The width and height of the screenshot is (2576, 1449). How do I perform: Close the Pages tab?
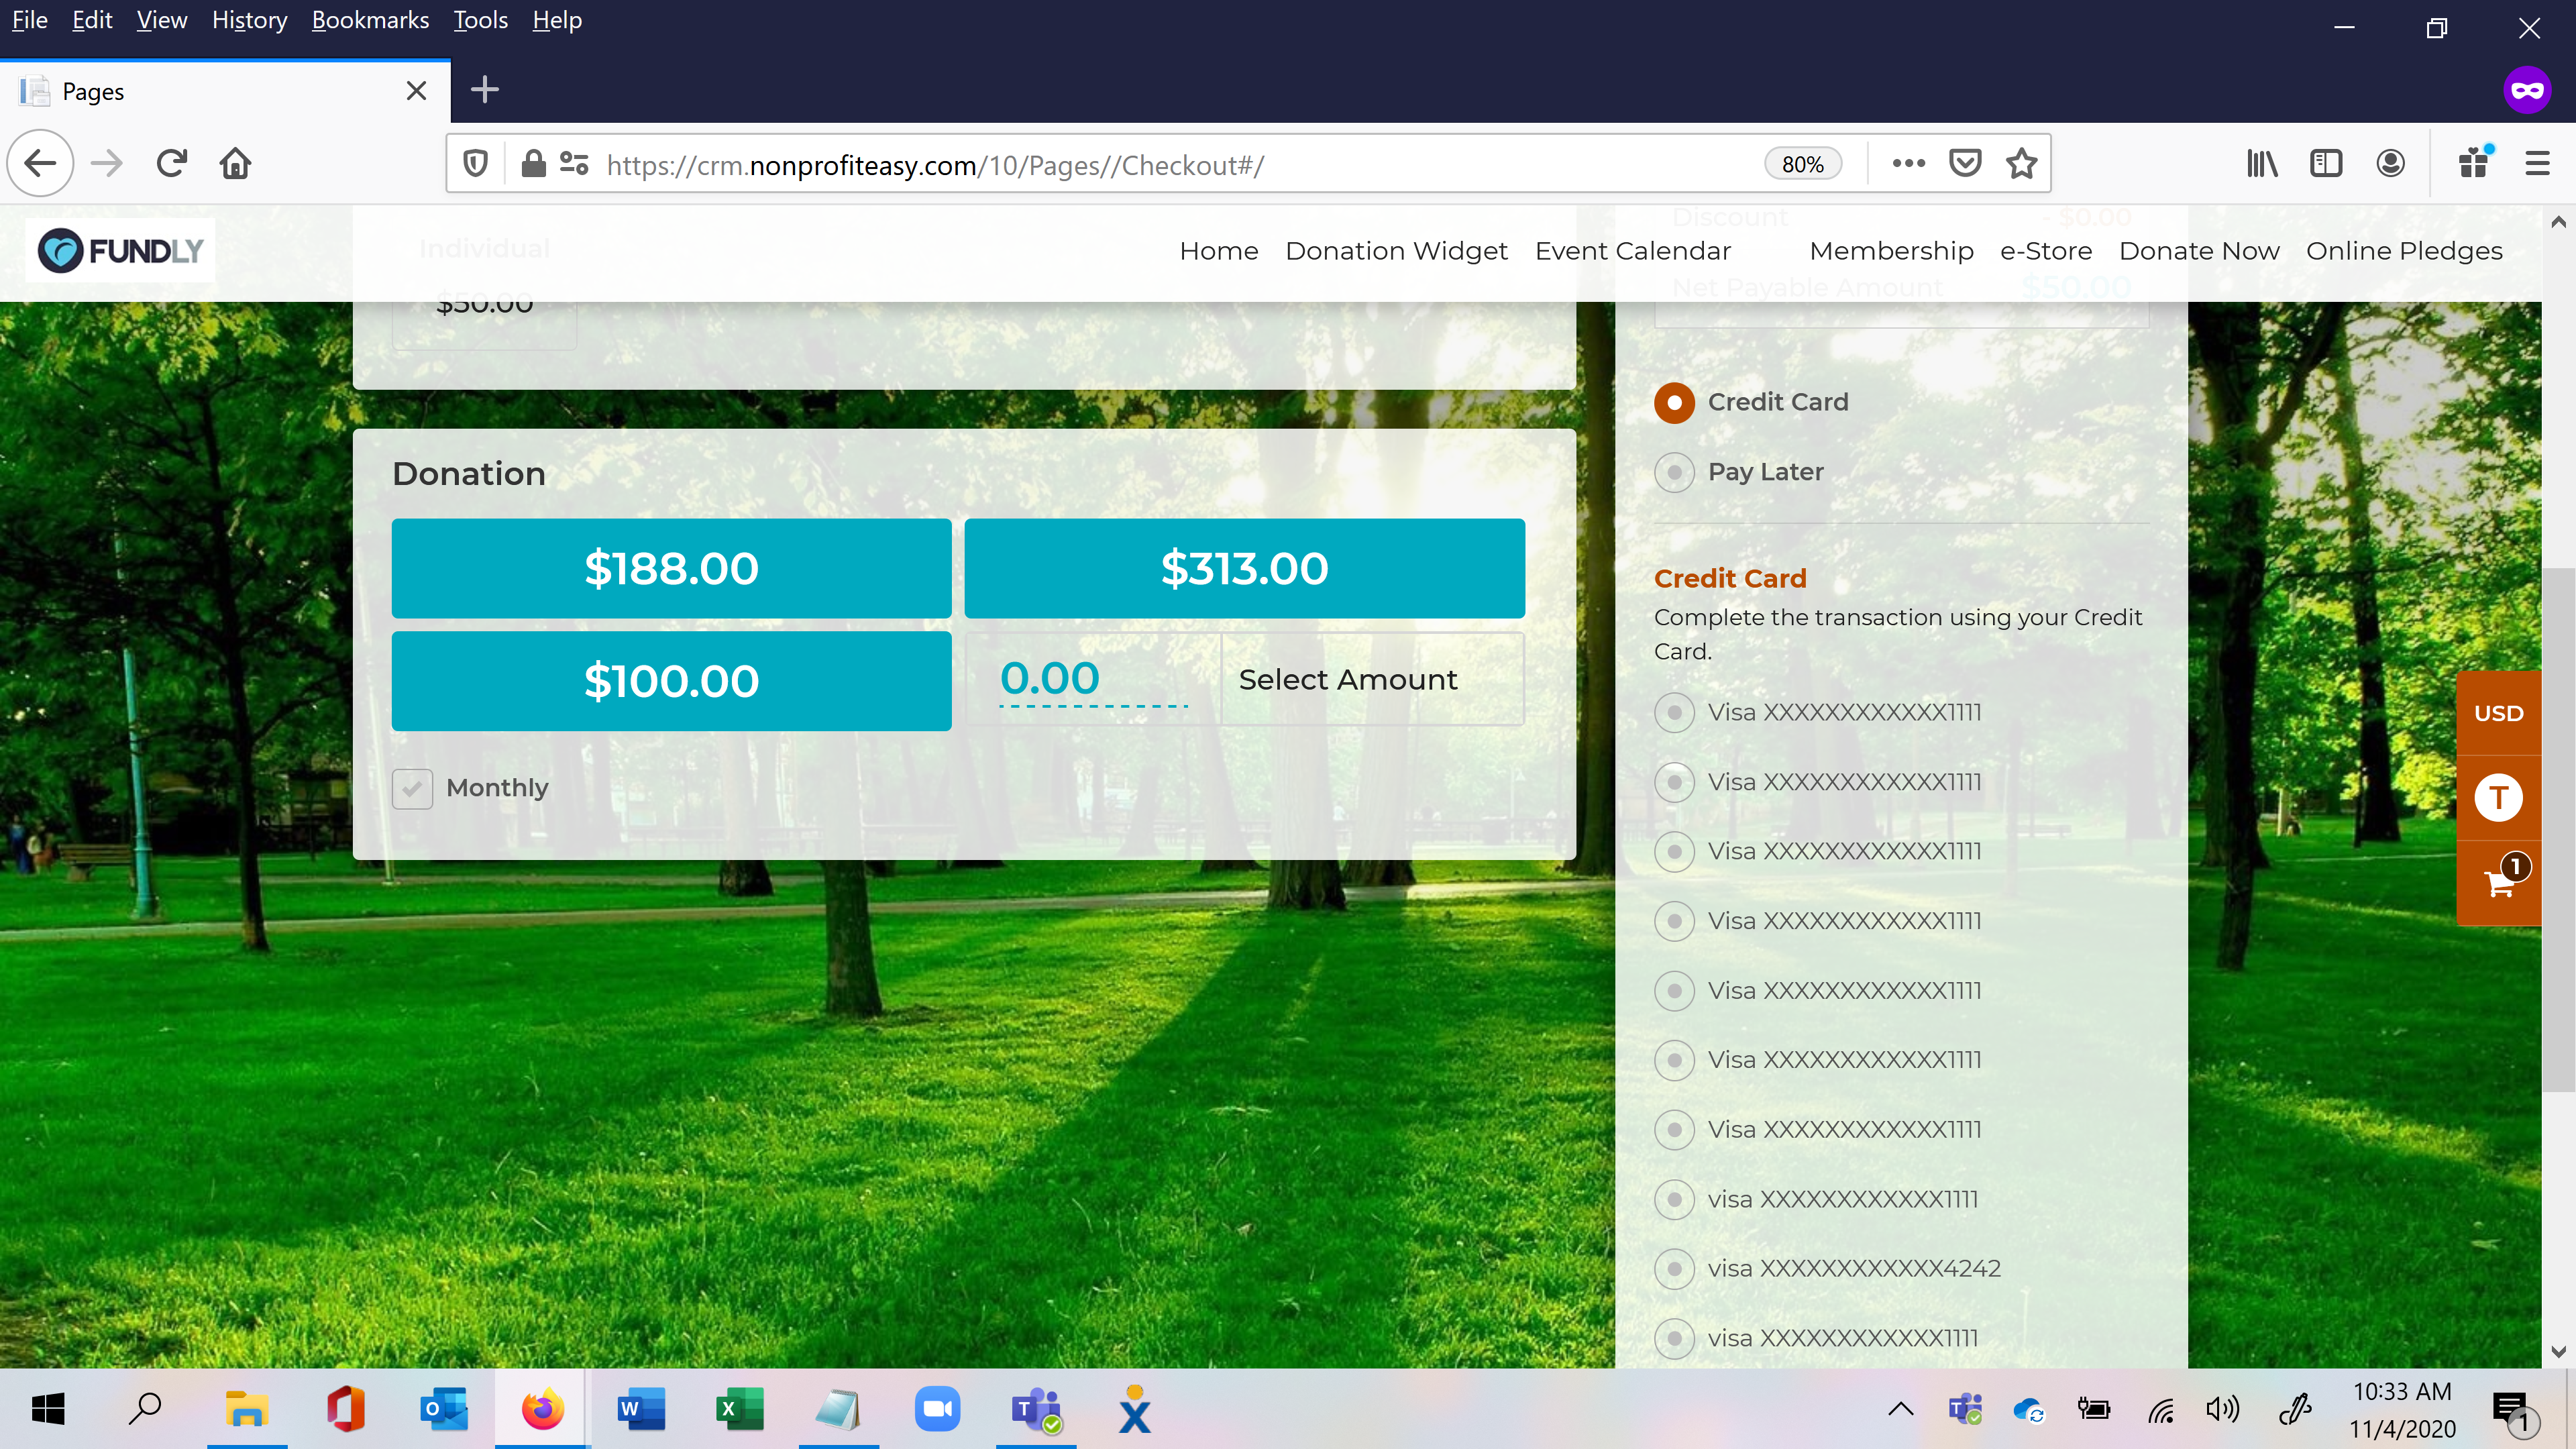tap(417, 91)
